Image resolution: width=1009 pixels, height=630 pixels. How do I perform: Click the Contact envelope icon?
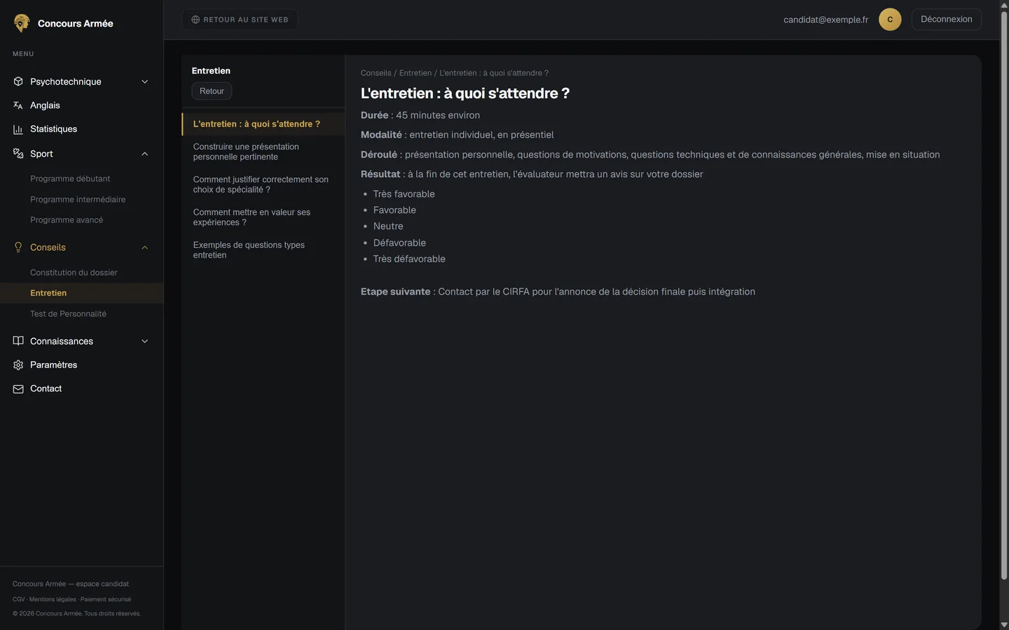coord(18,388)
